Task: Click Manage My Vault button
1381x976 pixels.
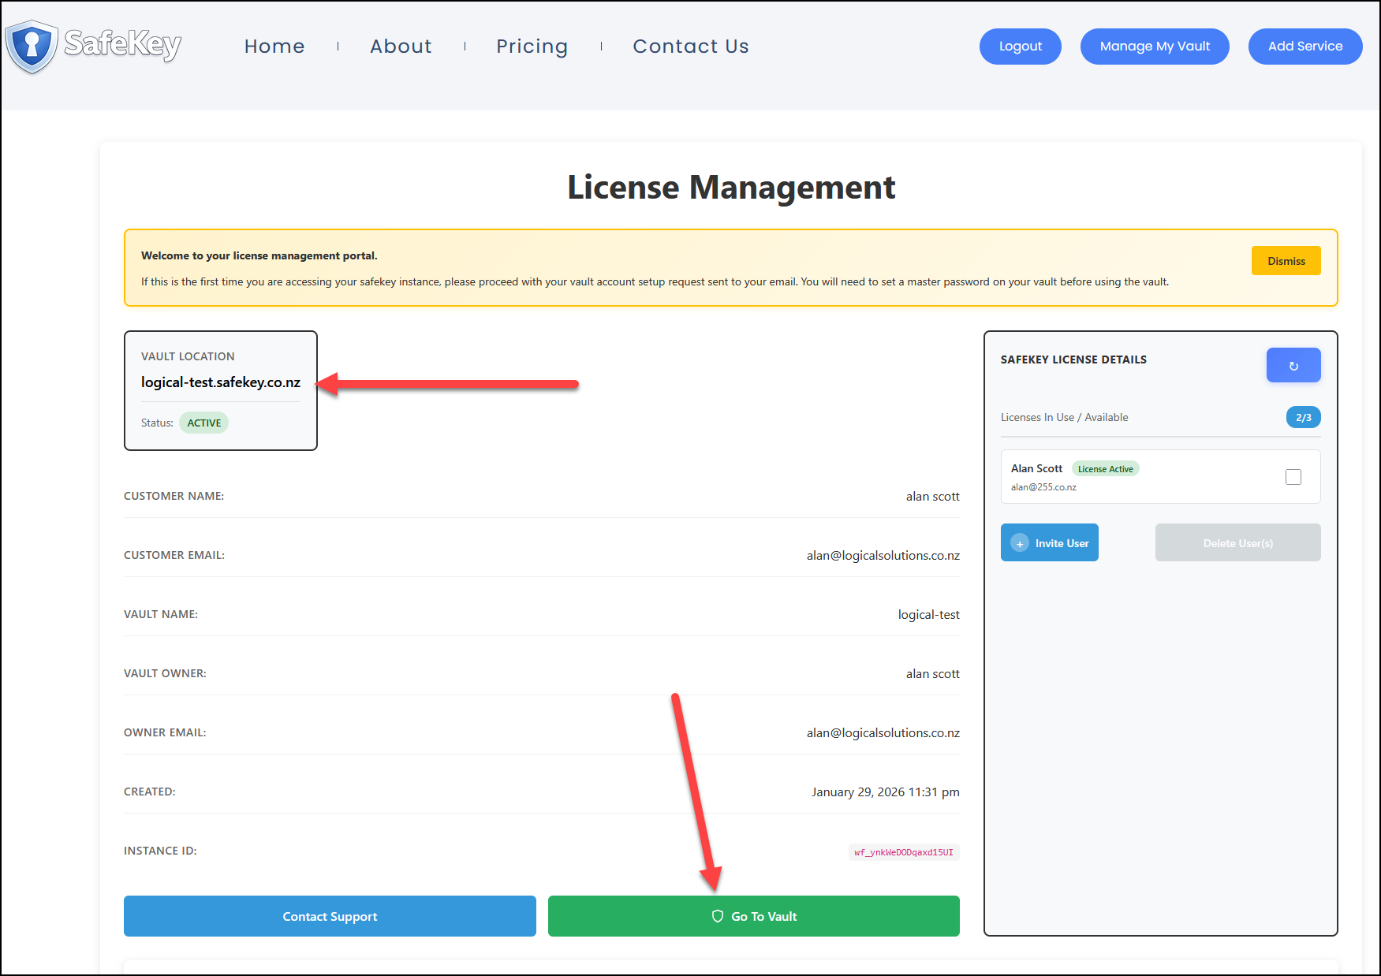Action: [x=1154, y=47]
